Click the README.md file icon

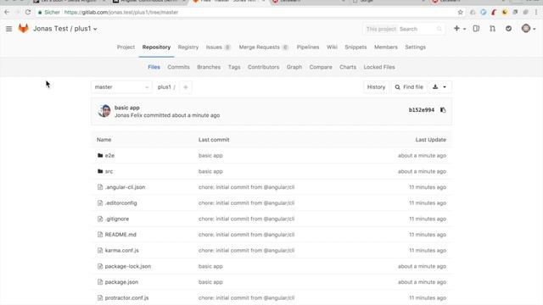(100, 235)
